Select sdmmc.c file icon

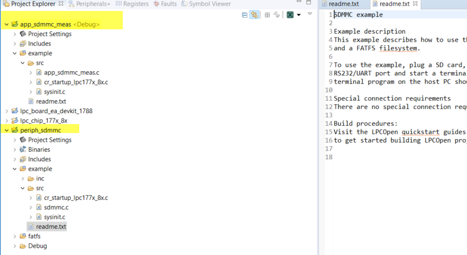point(39,207)
